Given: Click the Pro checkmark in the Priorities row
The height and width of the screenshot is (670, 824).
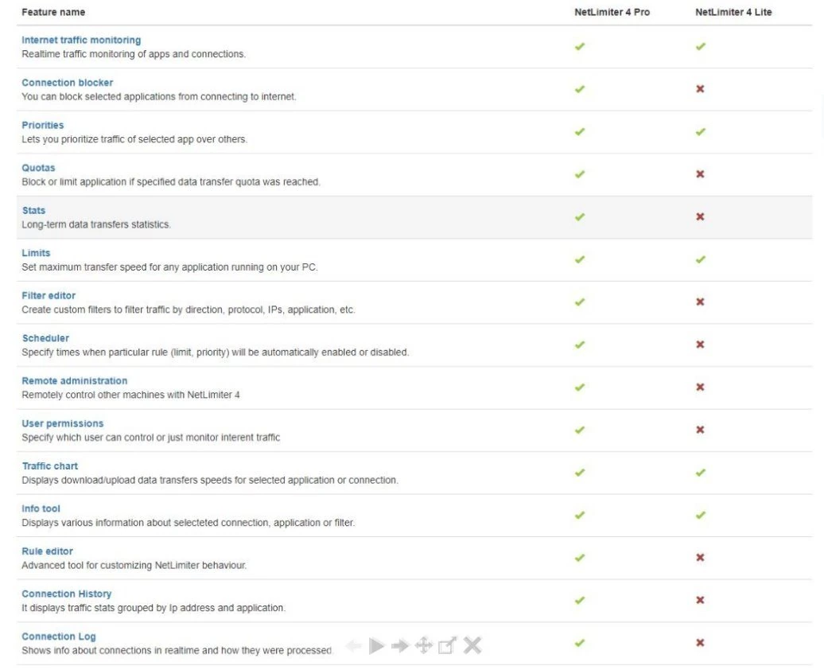Looking at the screenshot, I should tap(580, 131).
